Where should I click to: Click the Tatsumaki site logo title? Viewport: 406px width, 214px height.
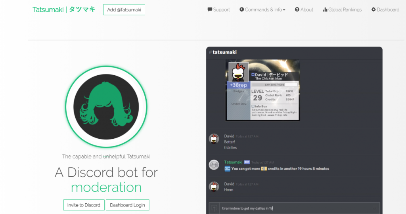pyautogui.click(x=64, y=10)
